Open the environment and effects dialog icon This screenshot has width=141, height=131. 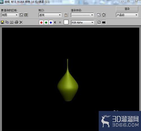[104, 15]
